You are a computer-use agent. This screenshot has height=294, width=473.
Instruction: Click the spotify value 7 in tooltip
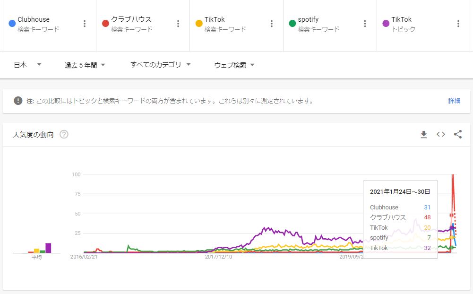[429, 238]
